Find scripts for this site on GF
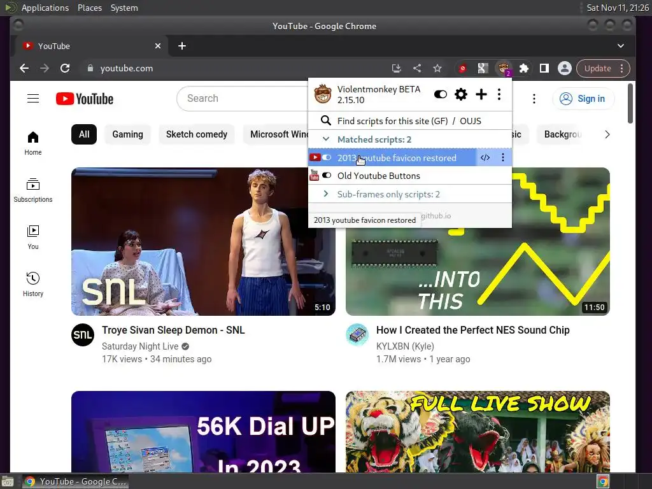This screenshot has width=652, height=489. coord(392,121)
